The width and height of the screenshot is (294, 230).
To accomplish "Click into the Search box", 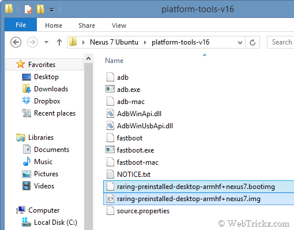I will pyautogui.click(x=281, y=42).
